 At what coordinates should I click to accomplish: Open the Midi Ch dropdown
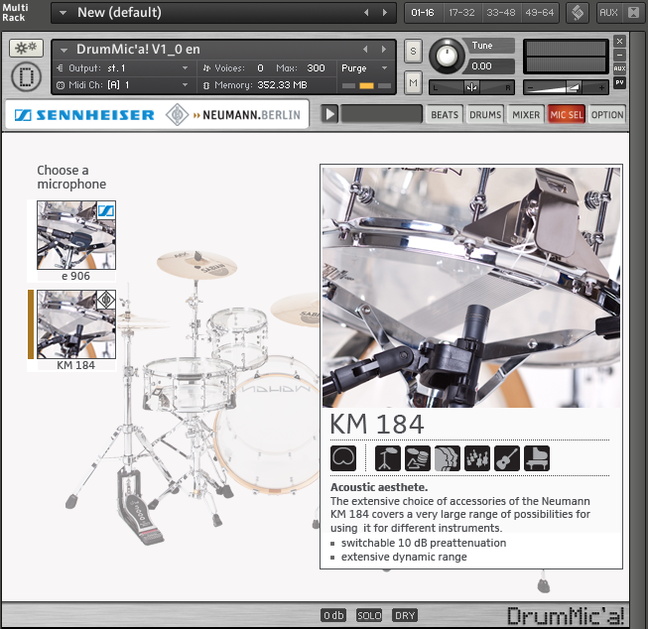[x=185, y=85]
